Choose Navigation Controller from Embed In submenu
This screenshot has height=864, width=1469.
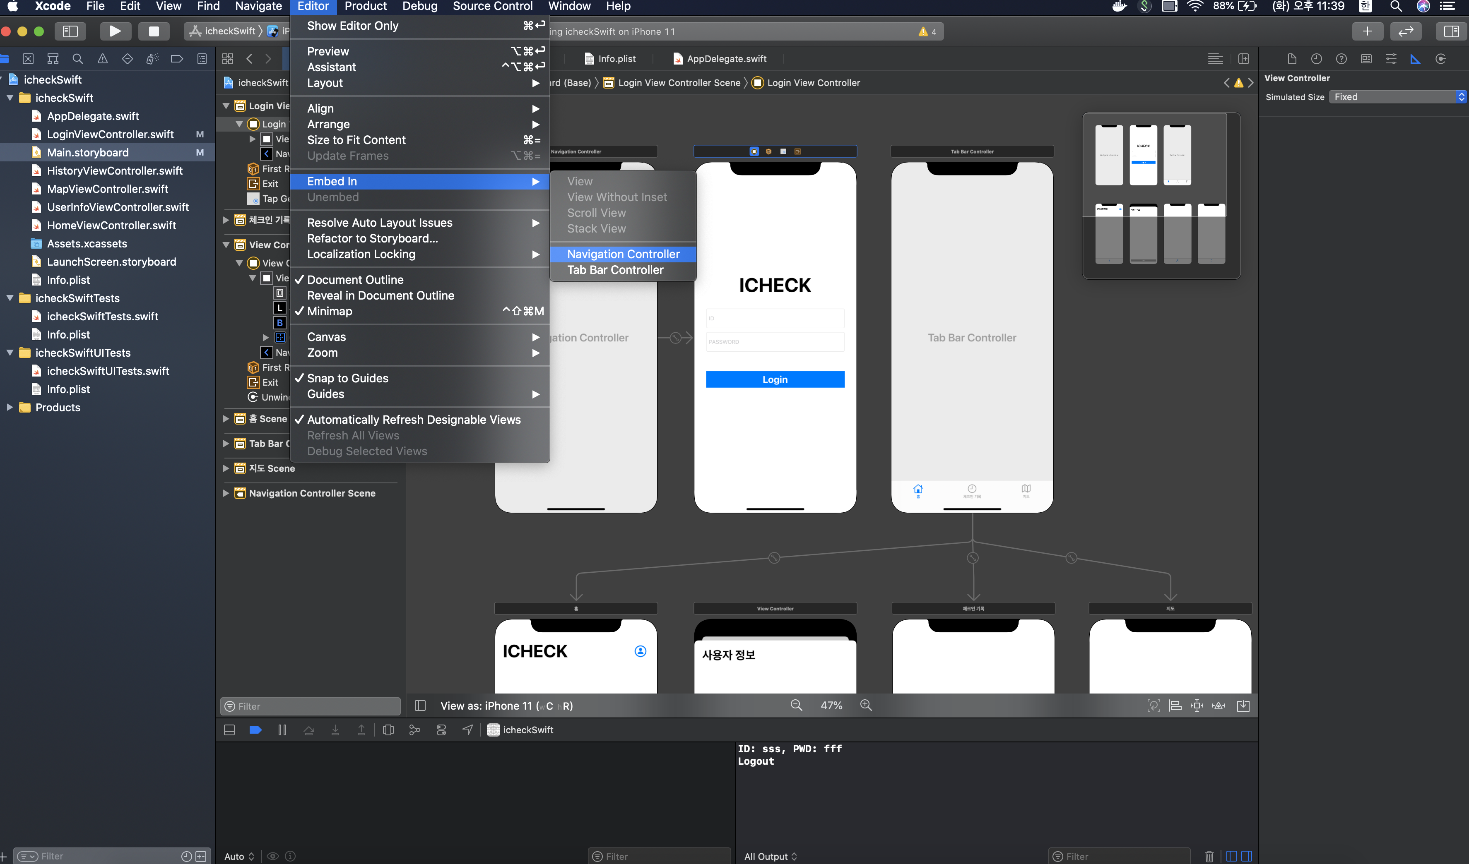(x=623, y=254)
